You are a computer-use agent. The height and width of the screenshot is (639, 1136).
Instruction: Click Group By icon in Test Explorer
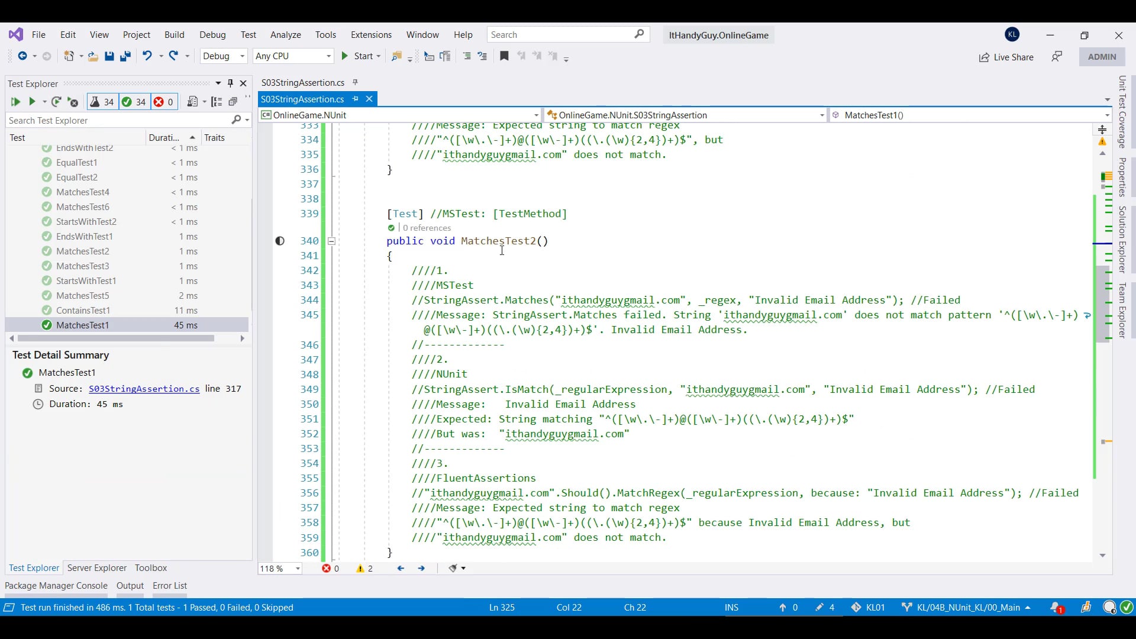[x=217, y=102]
